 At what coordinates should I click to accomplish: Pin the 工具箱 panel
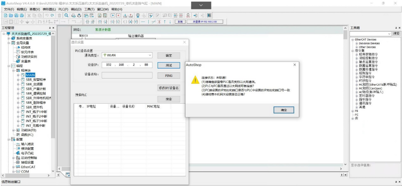(396, 28)
